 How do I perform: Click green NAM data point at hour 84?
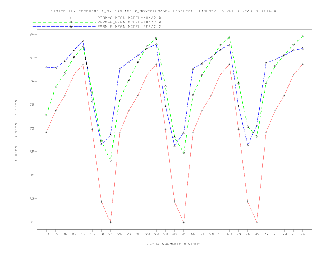pos(303,37)
